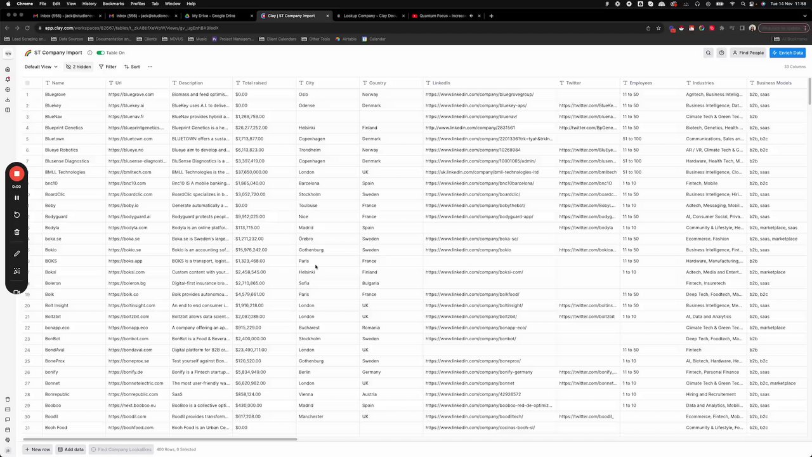Open the help question-mark button
The image size is (812, 457).
click(x=721, y=53)
